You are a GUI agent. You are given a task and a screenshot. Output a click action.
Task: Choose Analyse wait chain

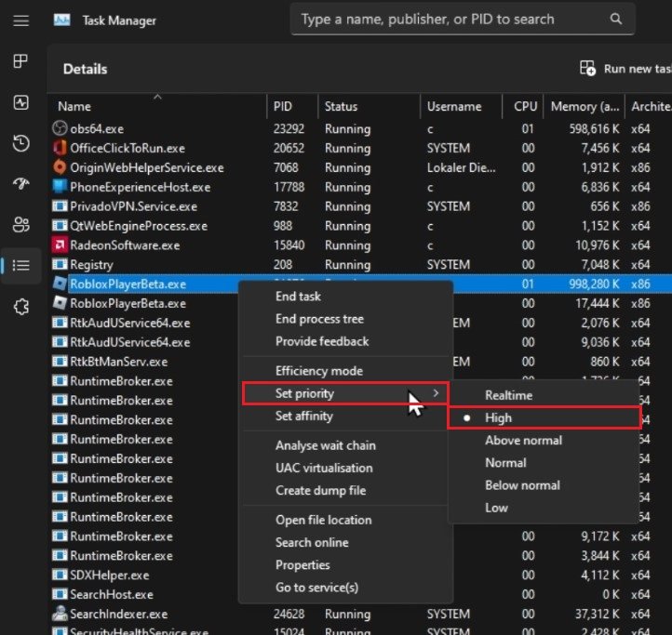click(345, 445)
